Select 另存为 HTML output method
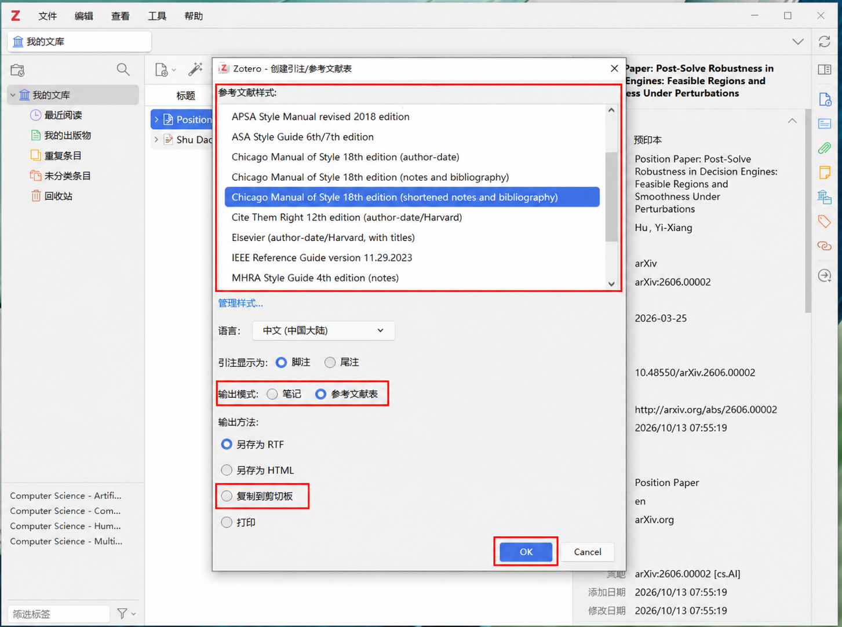The height and width of the screenshot is (627, 842). pos(227,470)
